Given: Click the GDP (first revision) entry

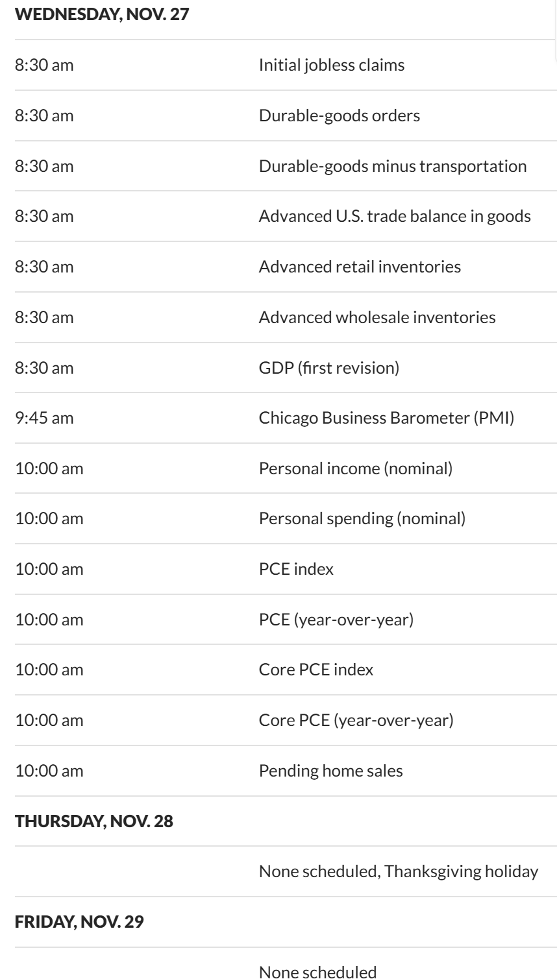Looking at the screenshot, I should click(328, 368).
